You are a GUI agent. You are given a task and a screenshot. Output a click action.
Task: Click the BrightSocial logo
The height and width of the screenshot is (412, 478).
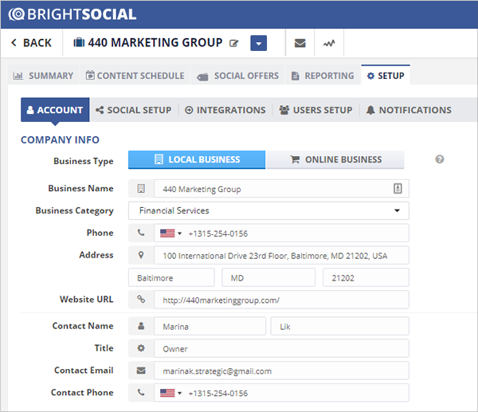72,14
